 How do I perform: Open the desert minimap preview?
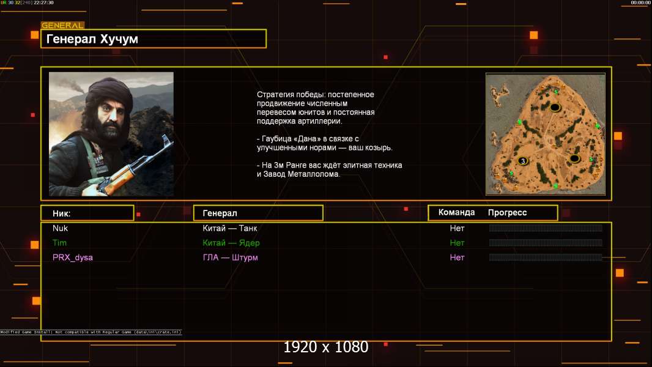pyautogui.click(x=546, y=134)
